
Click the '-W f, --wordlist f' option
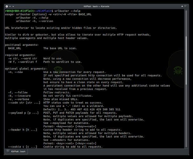23,62
